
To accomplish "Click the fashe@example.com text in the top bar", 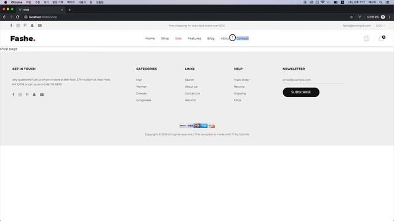I will 356,26.
